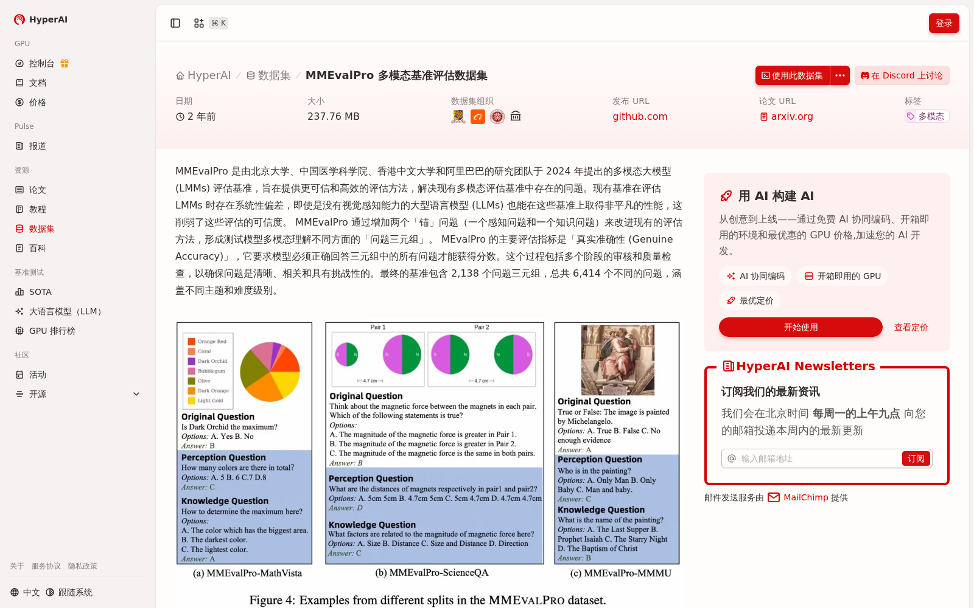Change language from 中文

point(25,592)
